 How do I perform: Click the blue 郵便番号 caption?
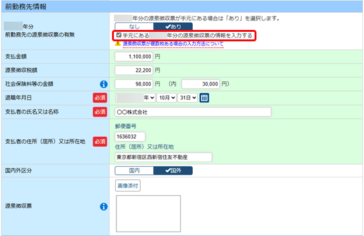pos(125,126)
